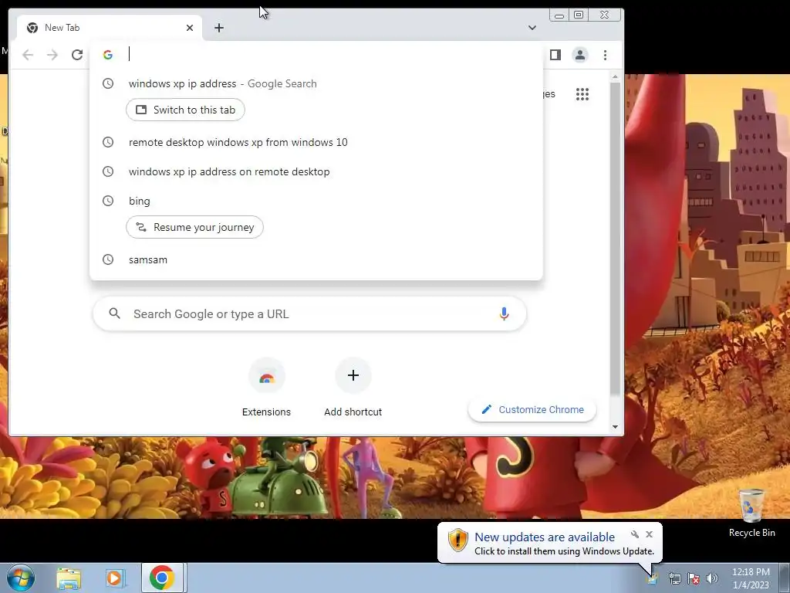
Task: Pick 'windows xp ip address on remote desktop' suggestion
Action: (x=316, y=171)
